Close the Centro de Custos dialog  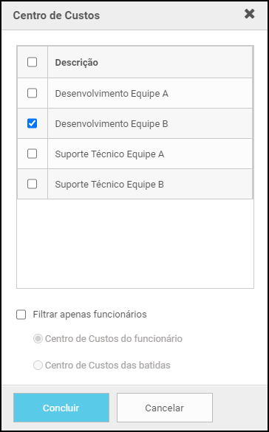click(249, 14)
